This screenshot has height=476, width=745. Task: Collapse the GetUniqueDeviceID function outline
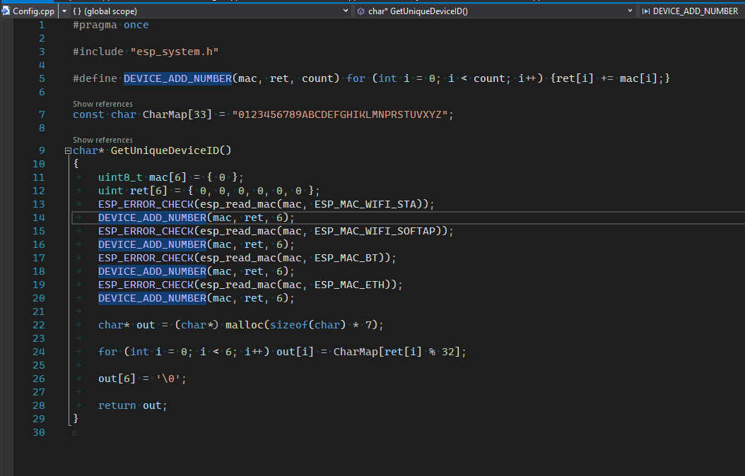click(x=68, y=150)
